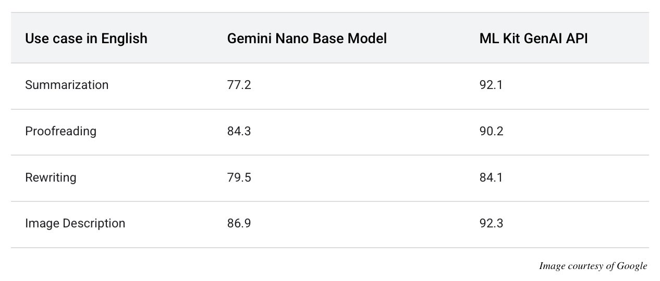Click the 'Gemini Nano Base Model' column header

pyautogui.click(x=307, y=39)
